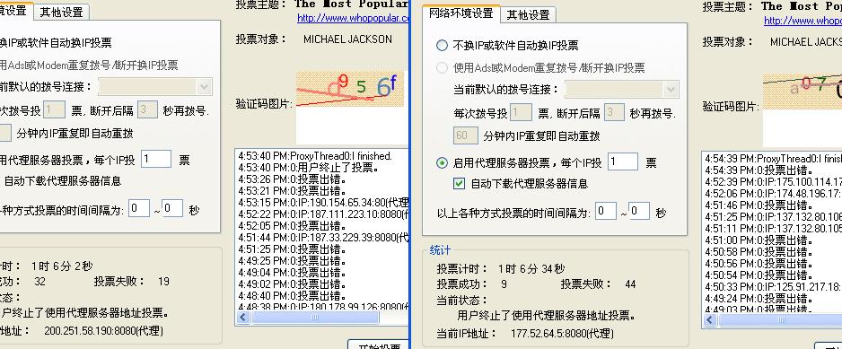
Task: Open whopopular link in right window
Action: [803, 21]
